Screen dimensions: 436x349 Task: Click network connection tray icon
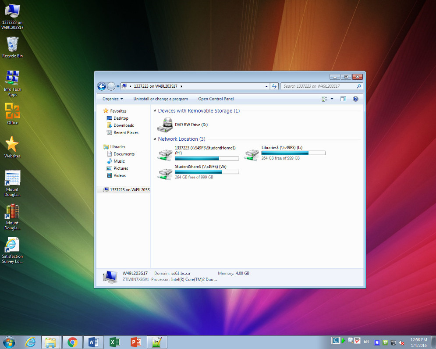tap(393, 342)
